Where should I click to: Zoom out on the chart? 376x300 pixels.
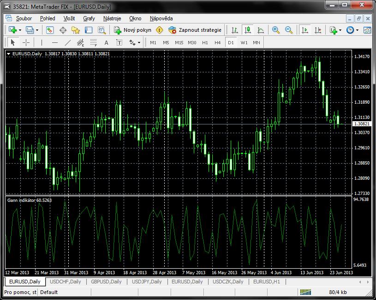coord(289,30)
